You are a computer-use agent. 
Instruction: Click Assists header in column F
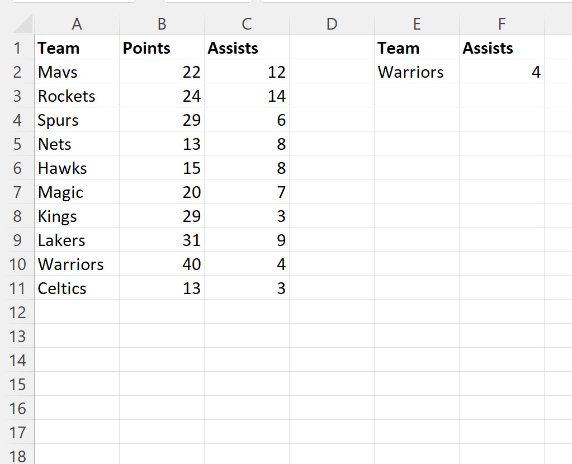point(502,48)
